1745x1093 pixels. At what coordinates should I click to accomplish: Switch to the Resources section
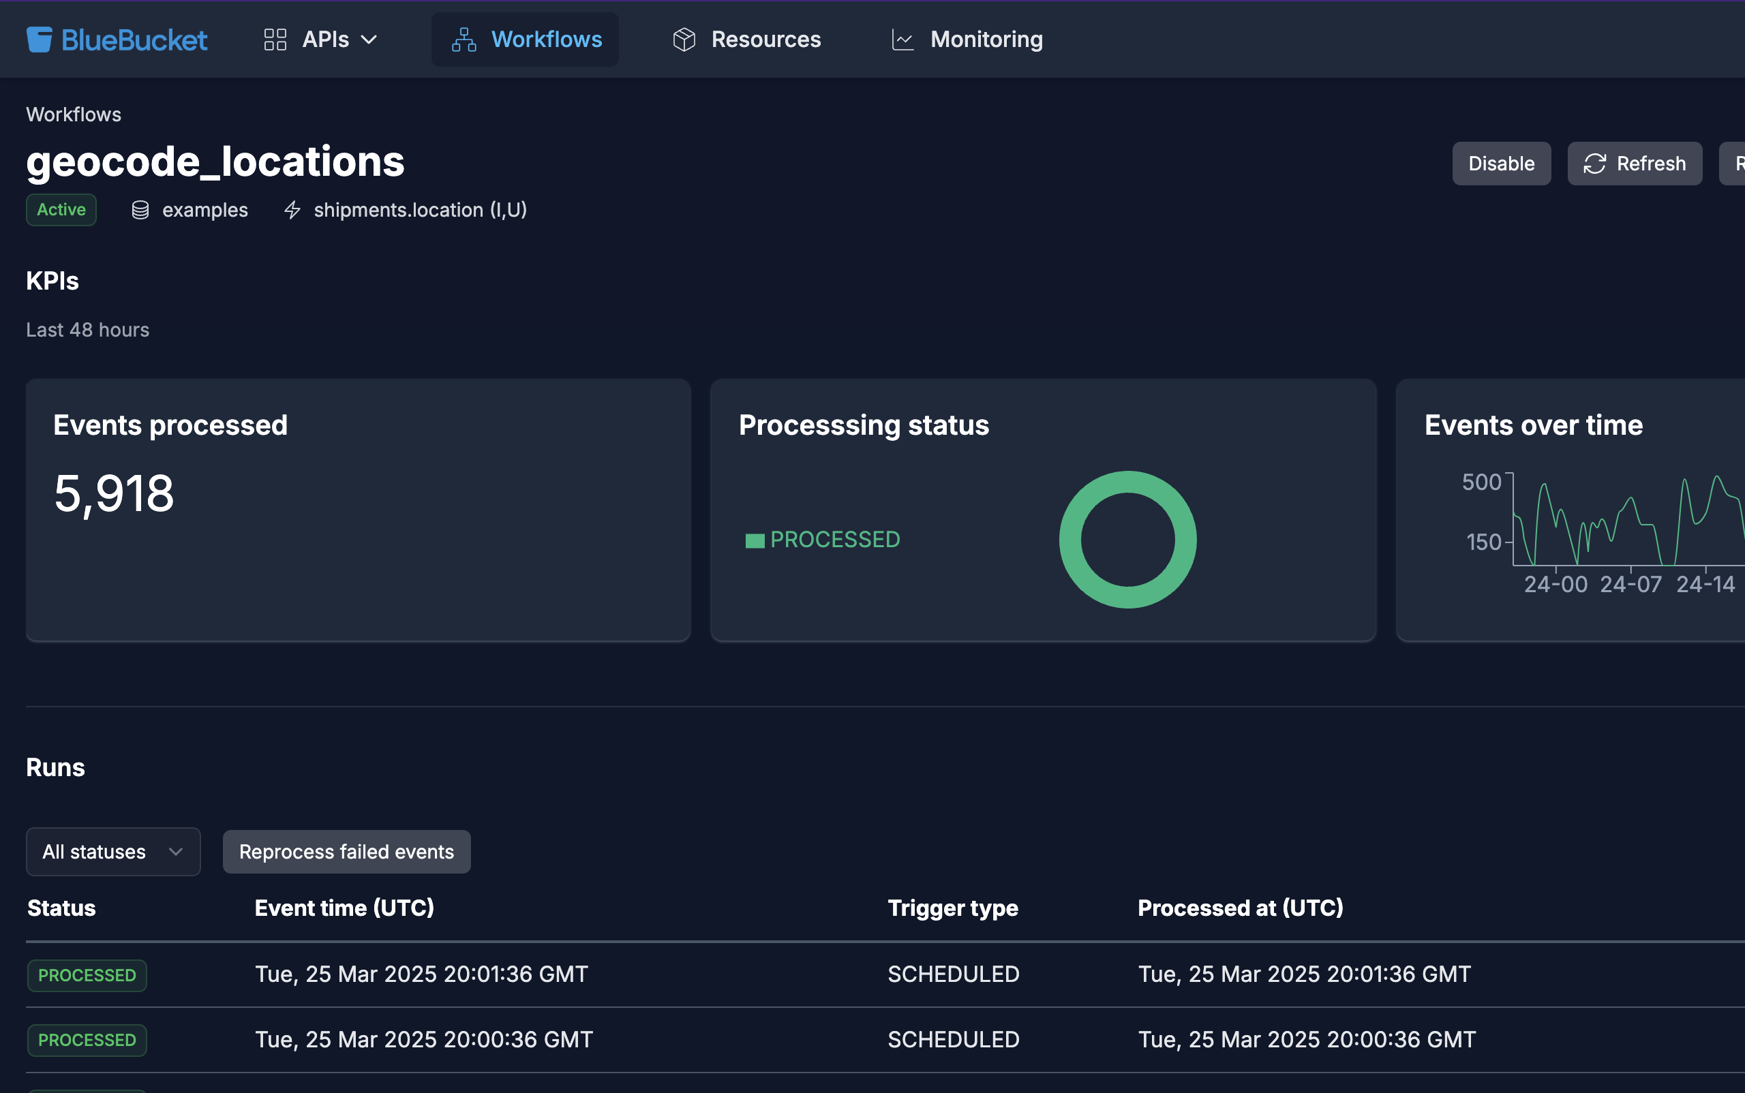766,39
